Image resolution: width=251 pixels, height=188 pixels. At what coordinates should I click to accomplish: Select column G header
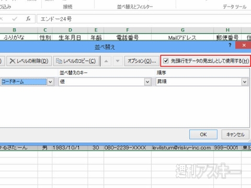pyautogui.click(x=182, y=30)
